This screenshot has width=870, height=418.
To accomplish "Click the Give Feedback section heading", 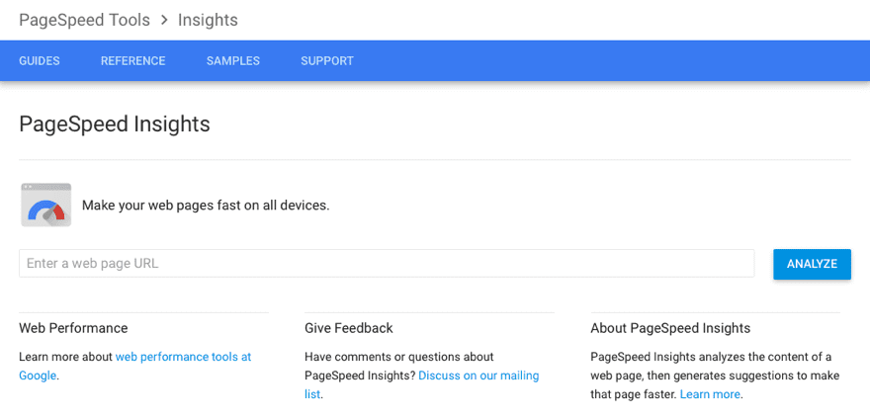I will 348,328.
